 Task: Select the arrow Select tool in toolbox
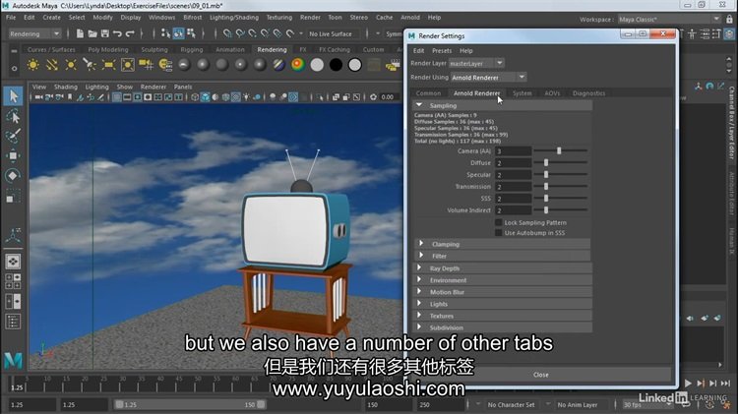[x=13, y=96]
